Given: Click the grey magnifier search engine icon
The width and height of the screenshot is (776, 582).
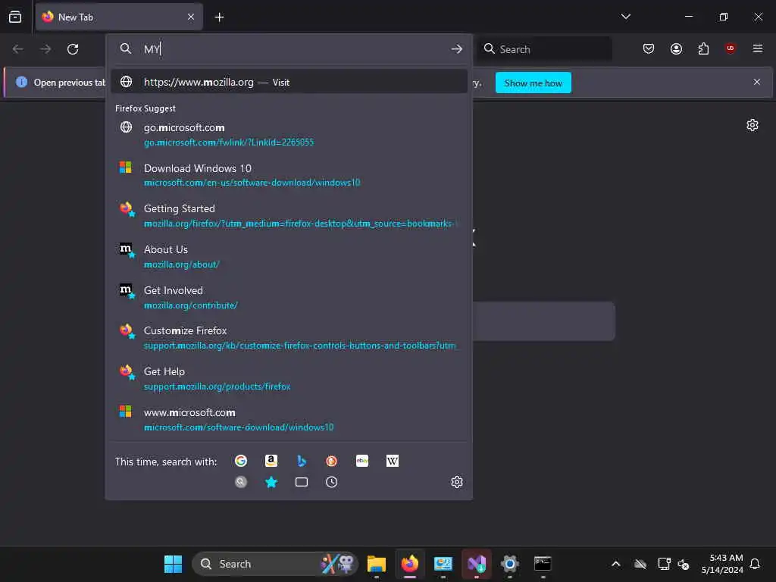Looking at the screenshot, I should 241,482.
